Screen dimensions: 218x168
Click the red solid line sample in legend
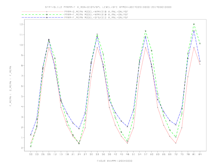[43, 12]
